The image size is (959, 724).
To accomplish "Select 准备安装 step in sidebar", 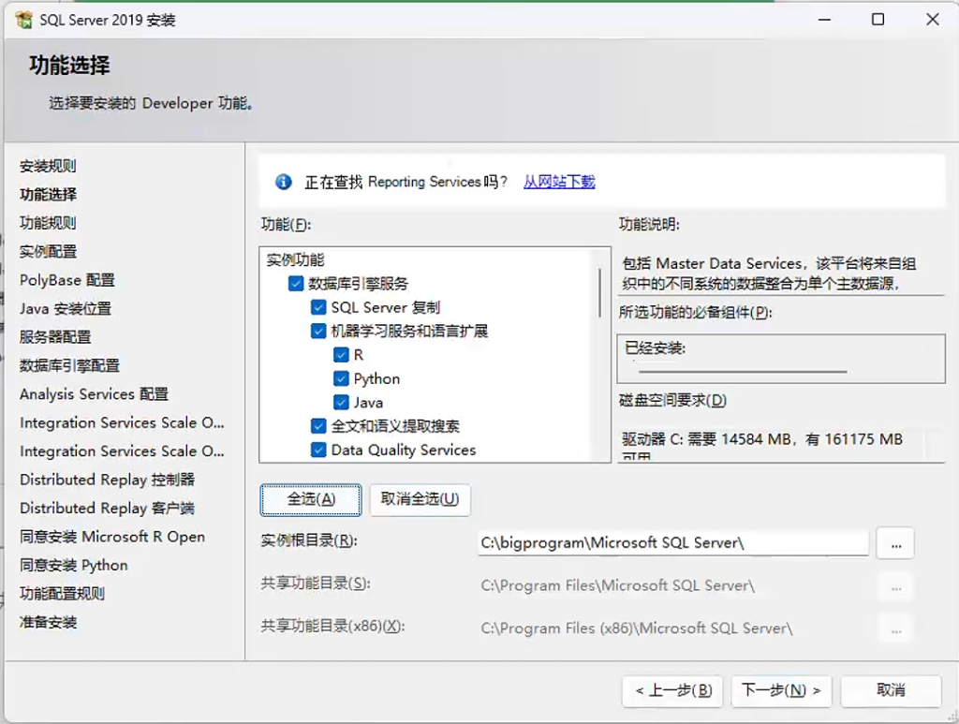I will pos(48,622).
